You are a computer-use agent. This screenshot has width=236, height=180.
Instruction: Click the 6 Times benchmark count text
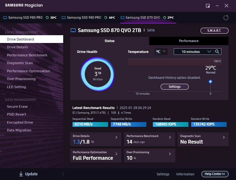(x=126, y=113)
